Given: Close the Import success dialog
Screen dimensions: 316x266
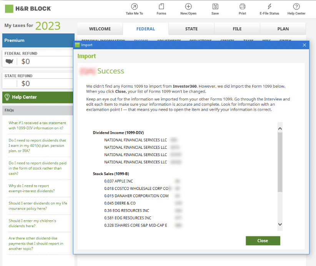Looking at the screenshot, I should 263,241.
